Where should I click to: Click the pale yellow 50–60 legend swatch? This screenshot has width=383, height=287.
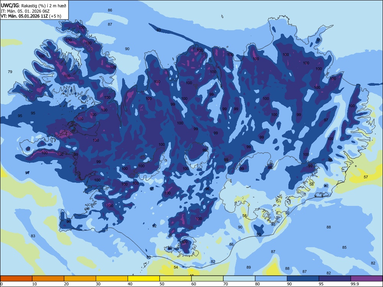click(x=175, y=279)
